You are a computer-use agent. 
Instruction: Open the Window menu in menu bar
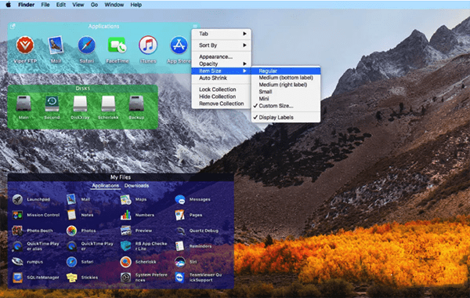(x=114, y=5)
